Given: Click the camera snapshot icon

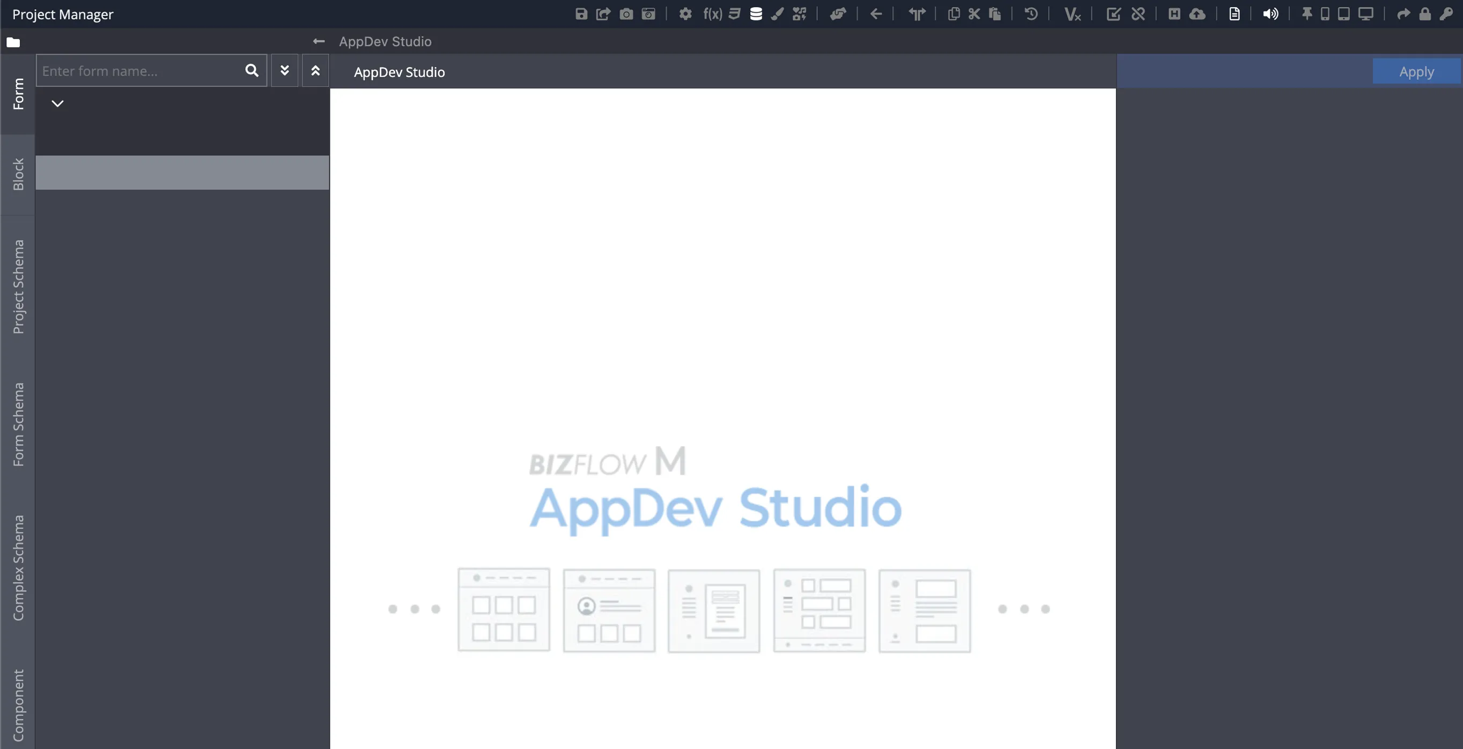Looking at the screenshot, I should coord(626,13).
